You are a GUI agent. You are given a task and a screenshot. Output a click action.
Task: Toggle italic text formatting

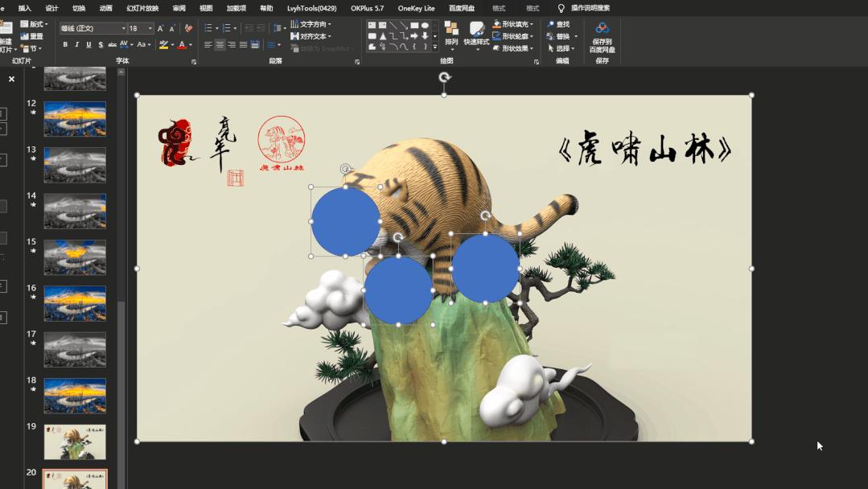[77, 45]
